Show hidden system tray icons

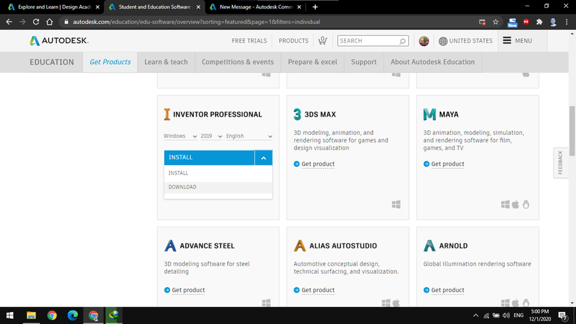coord(476,315)
